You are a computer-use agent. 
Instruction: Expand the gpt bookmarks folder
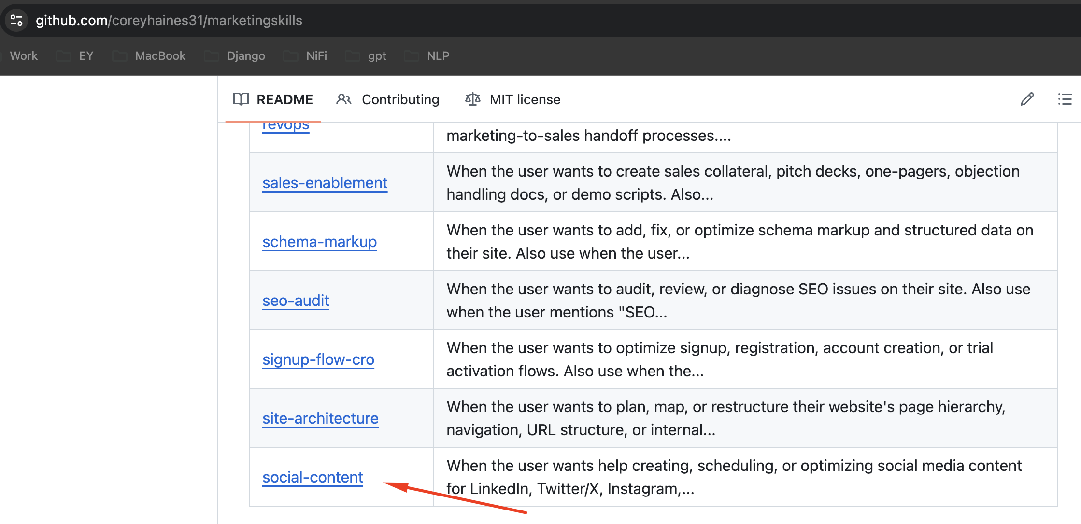pyautogui.click(x=366, y=56)
